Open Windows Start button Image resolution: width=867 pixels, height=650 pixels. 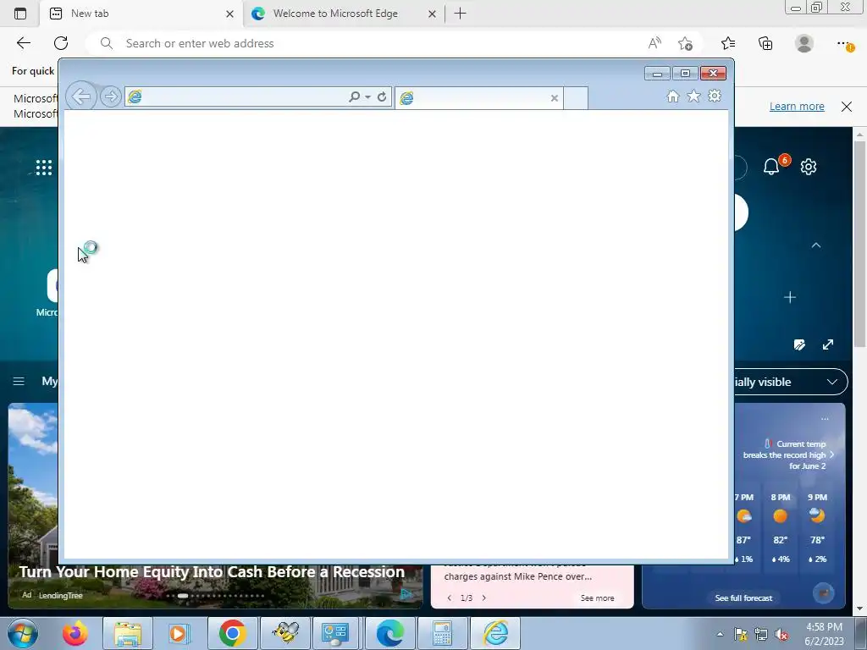[x=23, y=633]
